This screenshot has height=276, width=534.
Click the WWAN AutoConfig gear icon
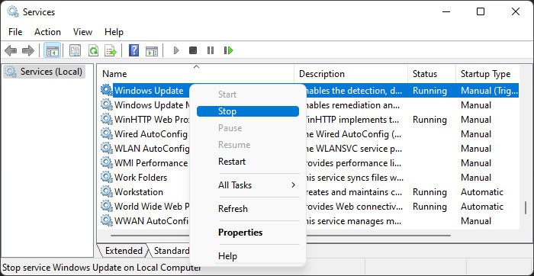coord(107,221)
